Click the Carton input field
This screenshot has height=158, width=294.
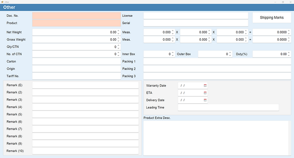pos(77,61)
